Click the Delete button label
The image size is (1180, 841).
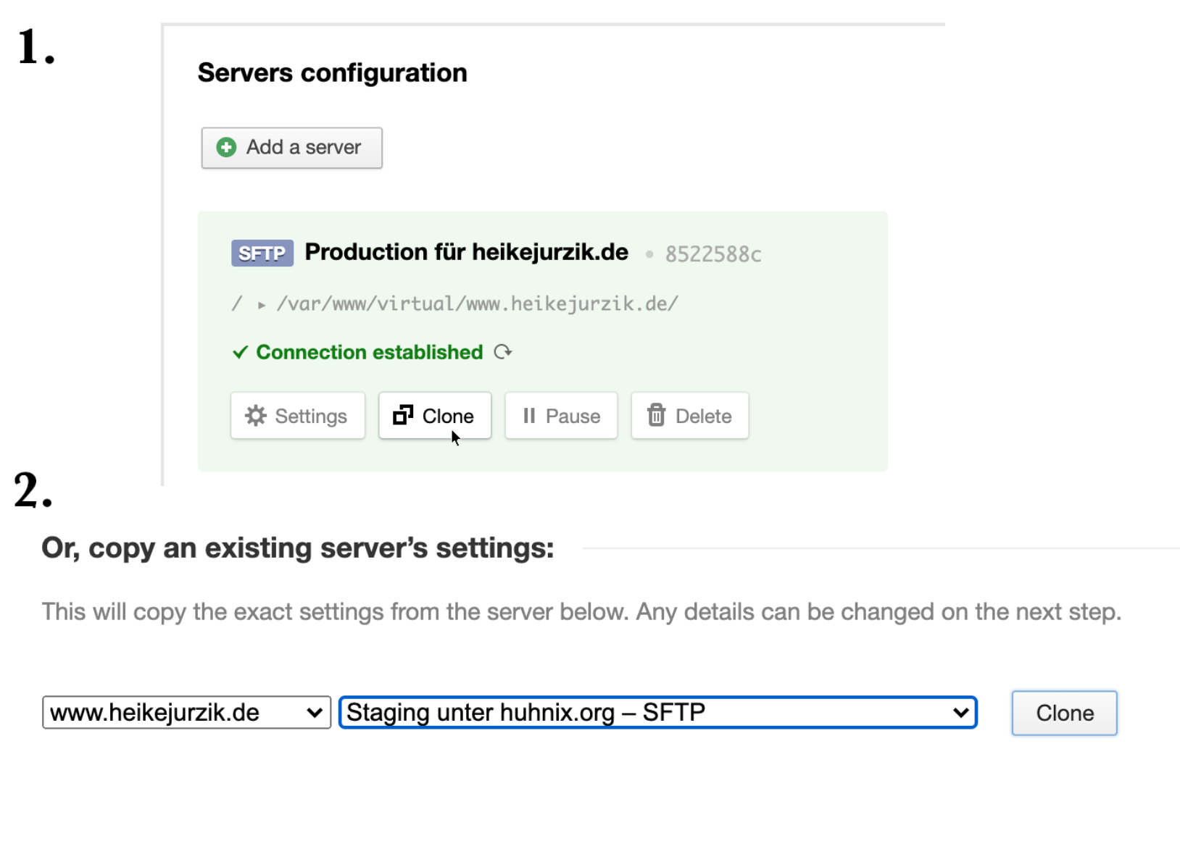click(x=704, y=415)
